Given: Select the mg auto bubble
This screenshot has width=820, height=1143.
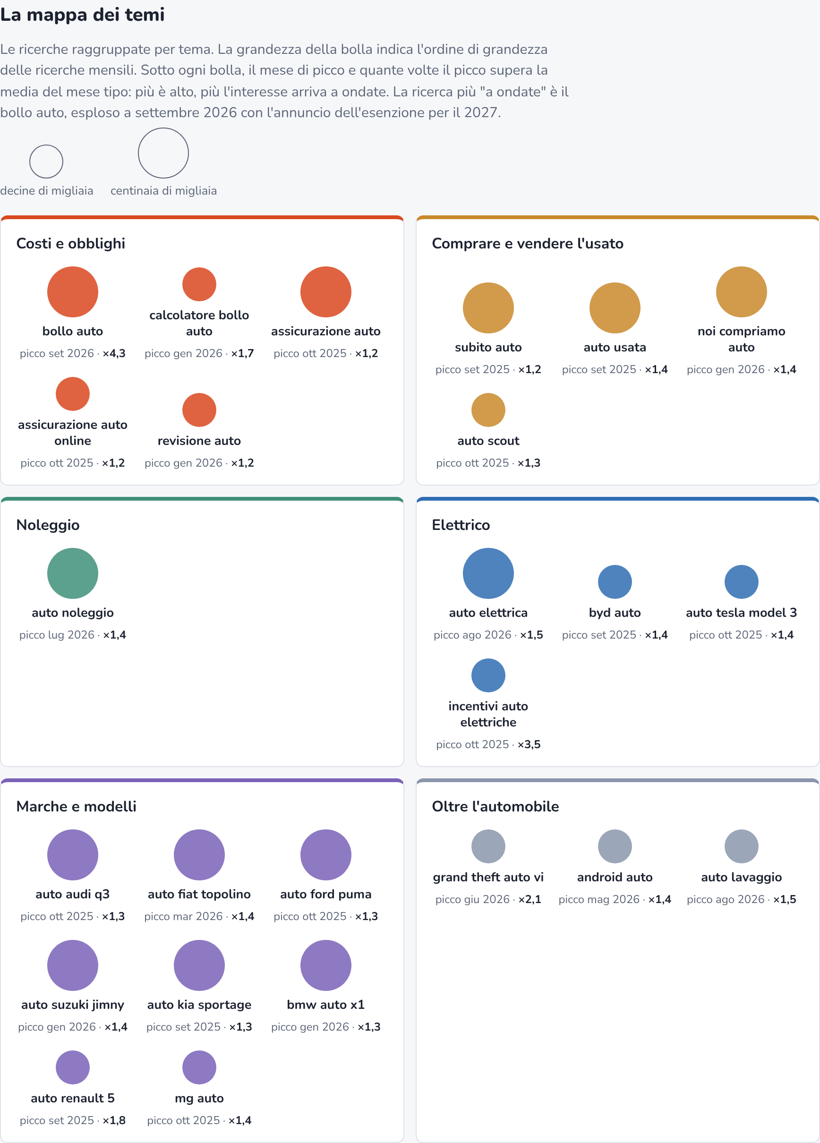Looking at the screenshot, I should tap(199, 1067).
